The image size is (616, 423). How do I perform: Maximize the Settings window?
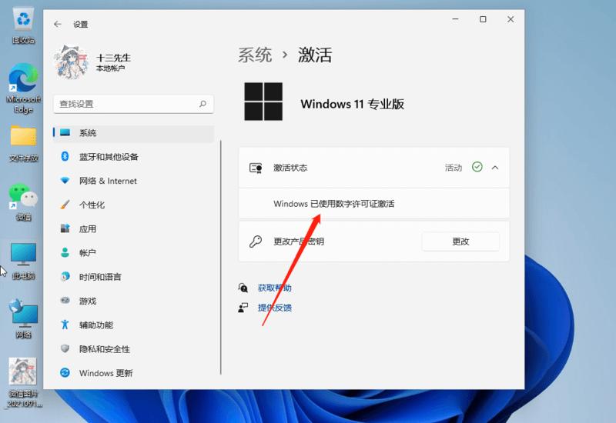pos(484,19)
